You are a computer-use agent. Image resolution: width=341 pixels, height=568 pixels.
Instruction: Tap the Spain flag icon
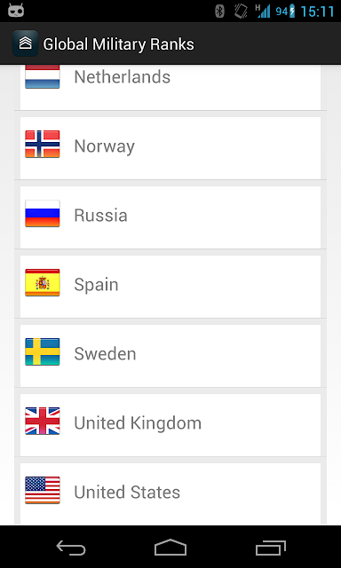click(x=43, y=282)
